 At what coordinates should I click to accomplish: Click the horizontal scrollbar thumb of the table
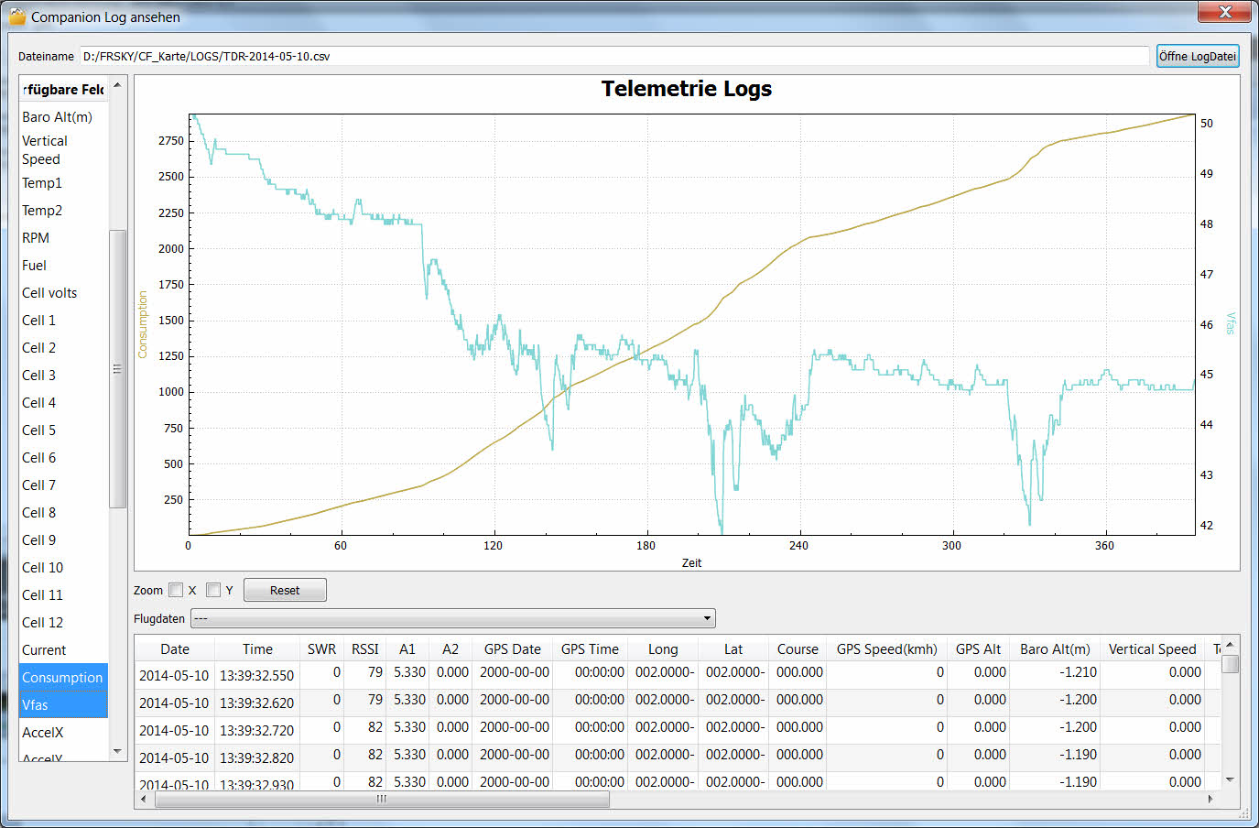pyautogui.click(x=382, y=800)
